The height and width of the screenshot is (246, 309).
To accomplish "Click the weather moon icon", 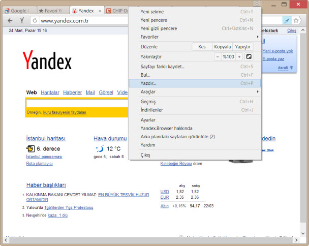I will click(99, 149).
